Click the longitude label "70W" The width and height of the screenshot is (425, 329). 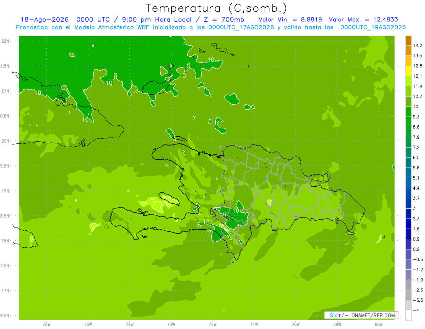coord(295,324)
